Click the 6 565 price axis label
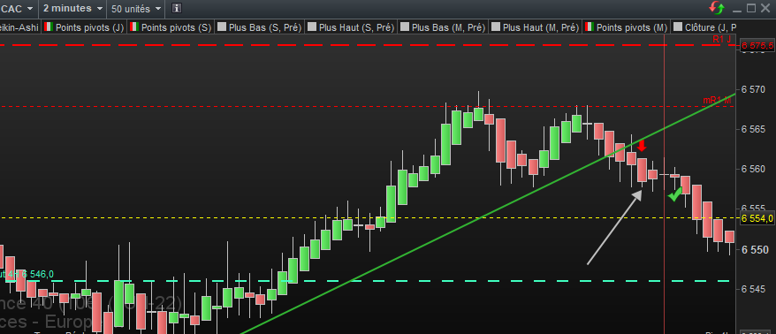776x334 pixels. pyautogui.click(x=754, y=129)
